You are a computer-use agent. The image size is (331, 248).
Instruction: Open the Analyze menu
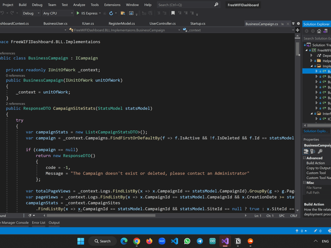pyautogui.click(x=79, y=5)
